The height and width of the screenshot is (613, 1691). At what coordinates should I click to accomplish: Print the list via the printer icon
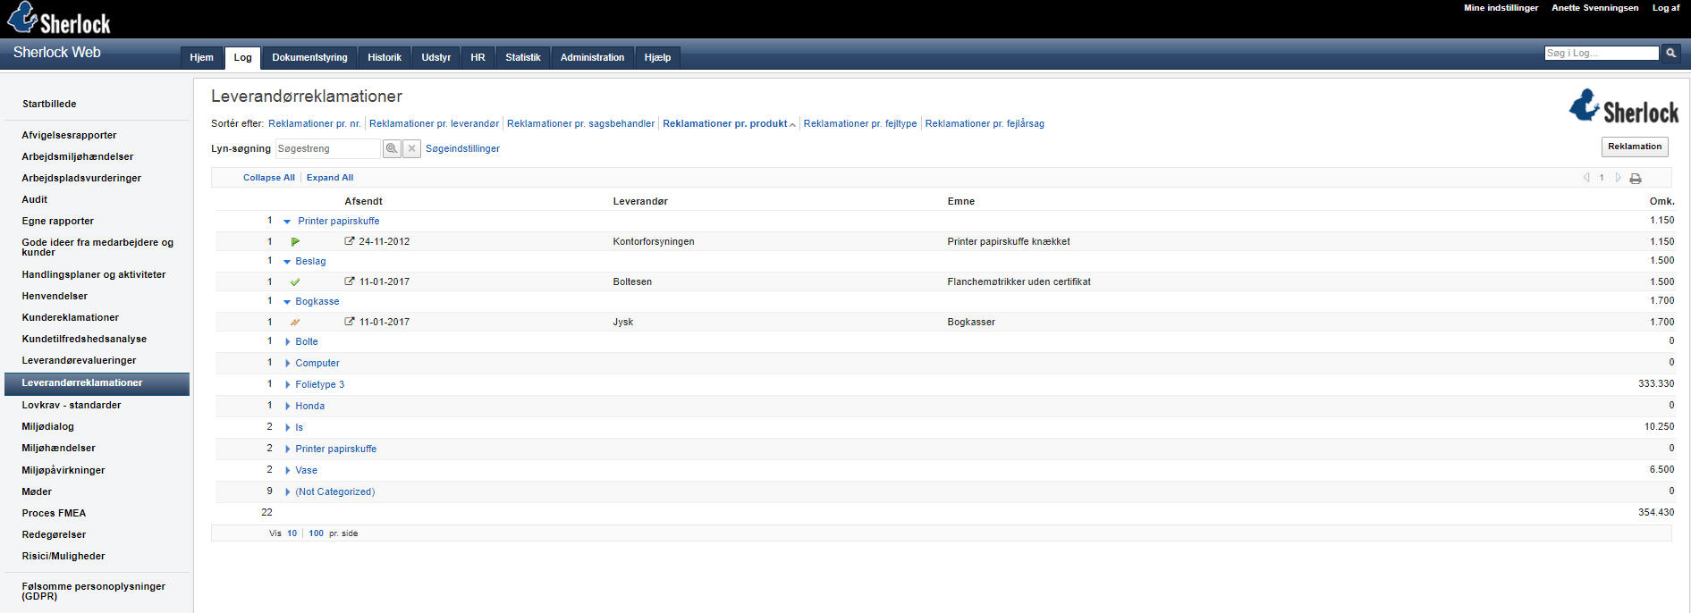tap(1636, 179)
